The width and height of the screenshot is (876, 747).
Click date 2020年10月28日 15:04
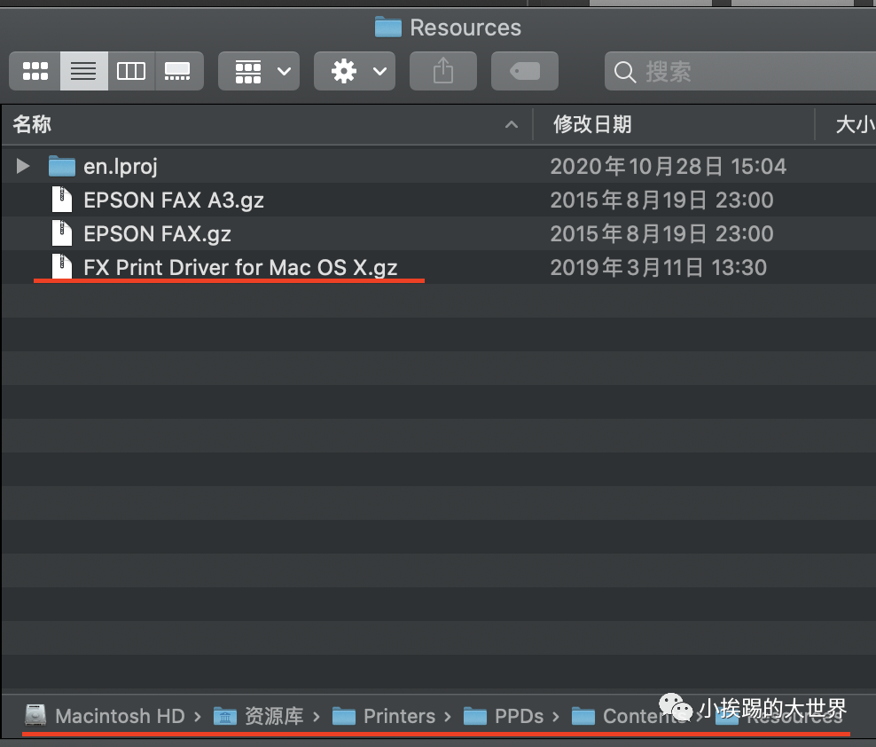point(669,167)
